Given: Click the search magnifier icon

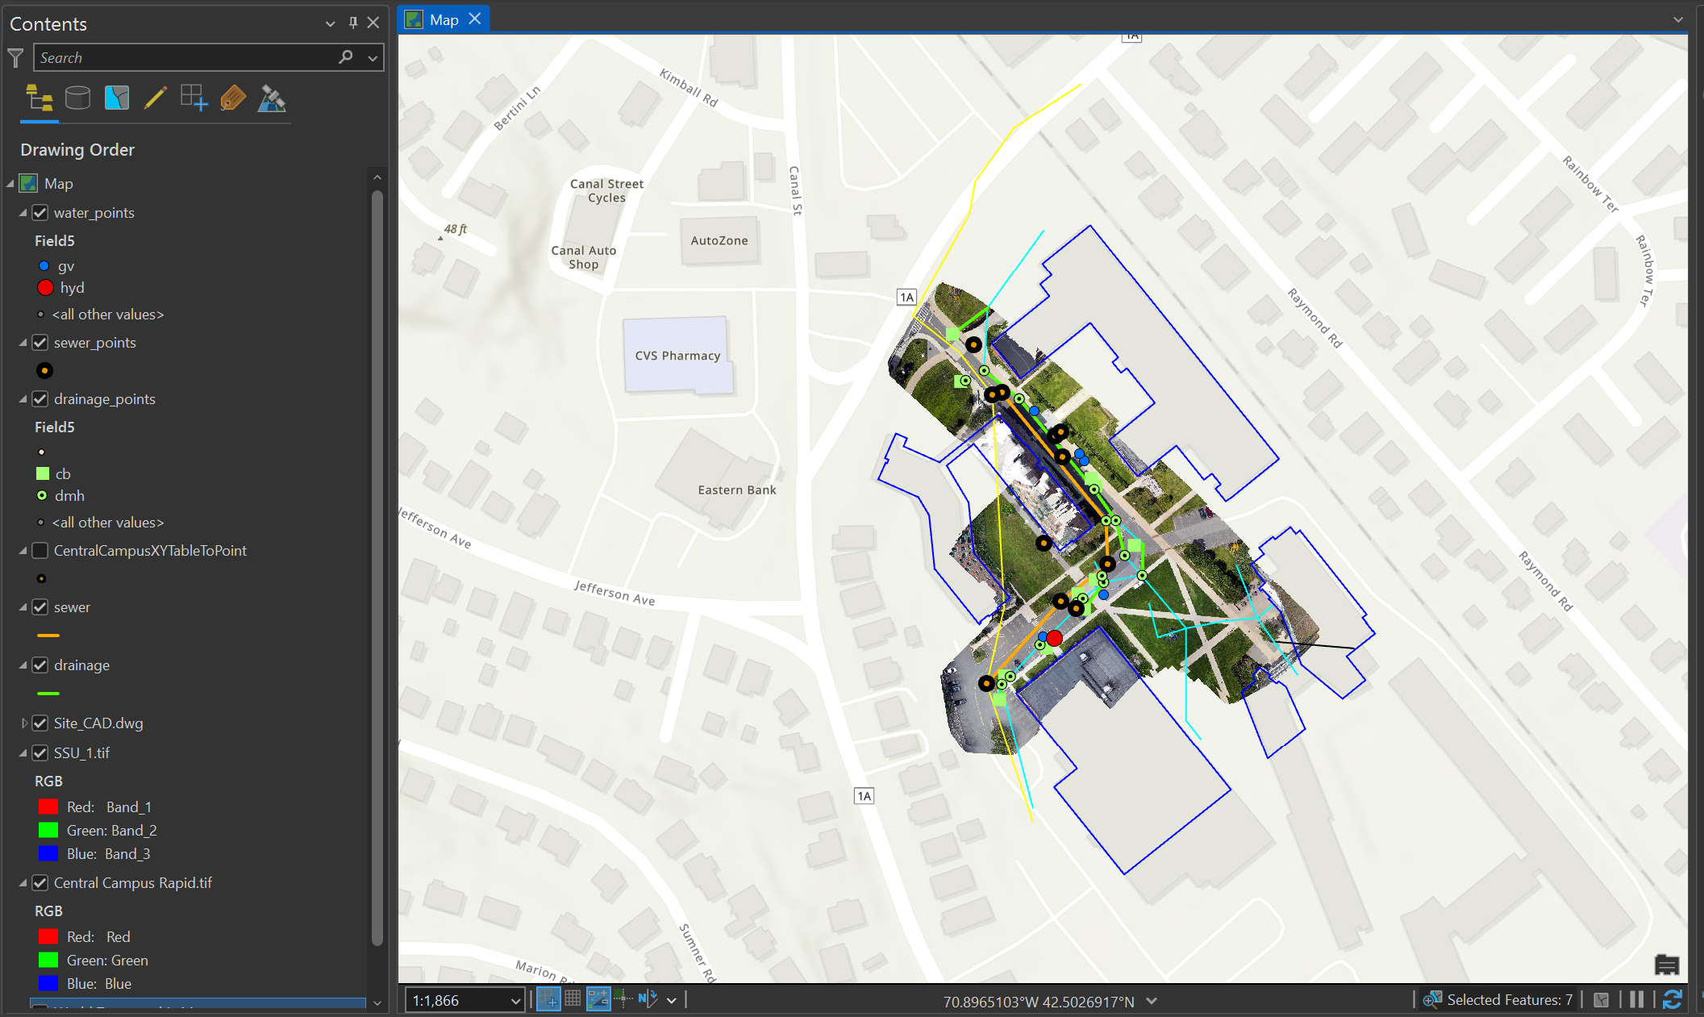Looking at the screenshot, I should click(346, 57).
